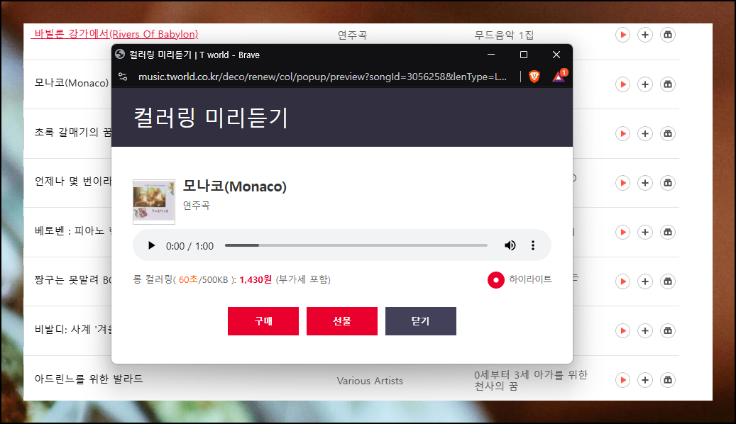
Task: Open Brave Shields lion icon
Action: [534, 77]
